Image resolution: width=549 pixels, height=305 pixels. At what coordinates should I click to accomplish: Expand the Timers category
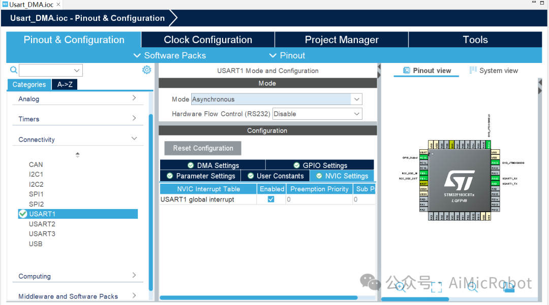pyautogui.click(x=77, y=119)
